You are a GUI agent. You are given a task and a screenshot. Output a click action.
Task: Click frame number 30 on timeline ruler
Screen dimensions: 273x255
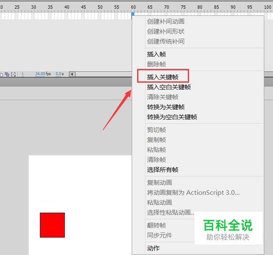(x=33, y=7)
